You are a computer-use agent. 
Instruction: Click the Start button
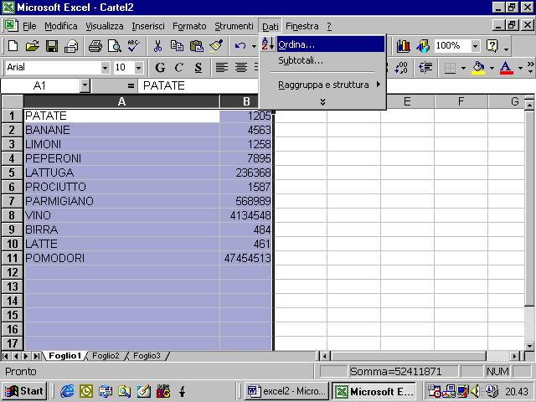(x=24, y=391)
